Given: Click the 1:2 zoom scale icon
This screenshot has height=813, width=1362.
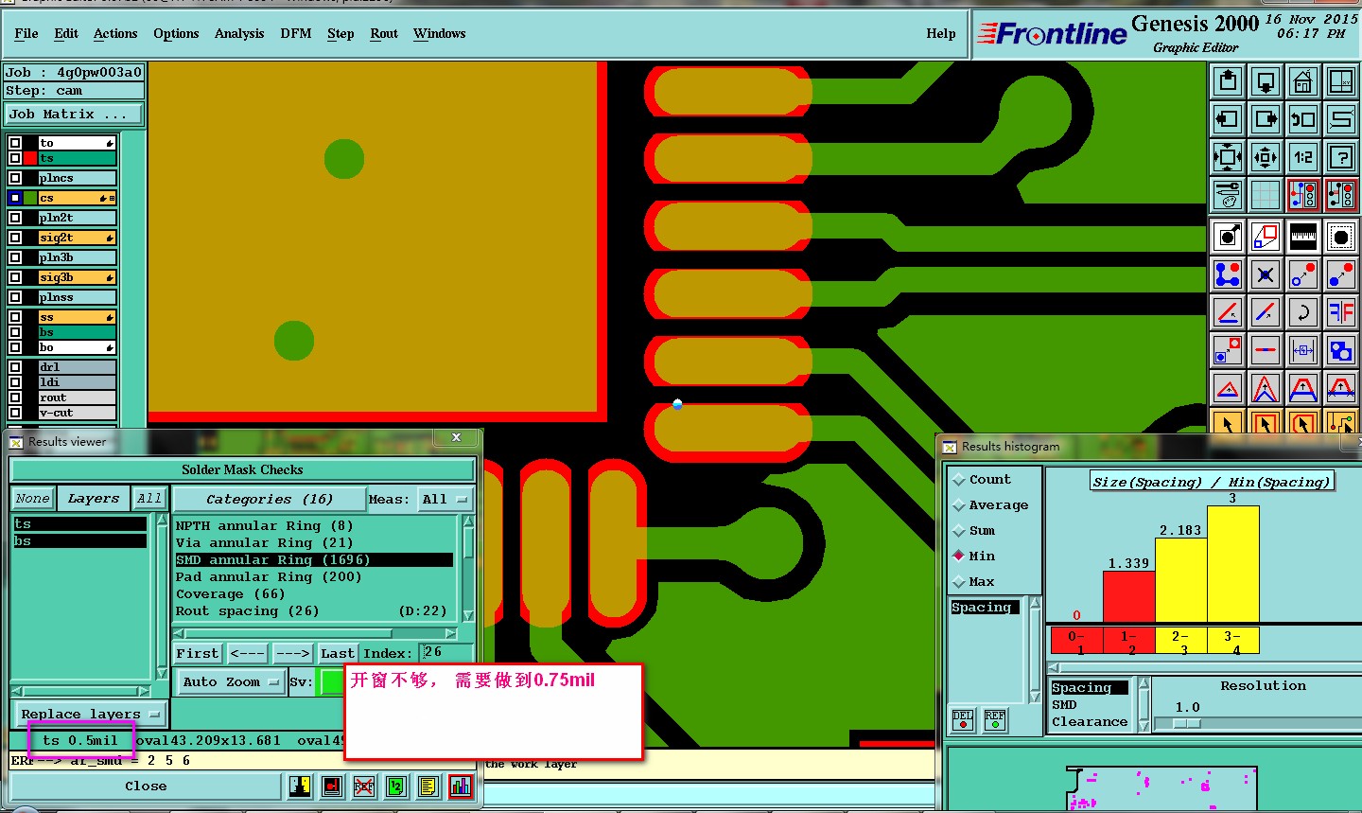Looking at the screenshot, I should [1303, 158].
